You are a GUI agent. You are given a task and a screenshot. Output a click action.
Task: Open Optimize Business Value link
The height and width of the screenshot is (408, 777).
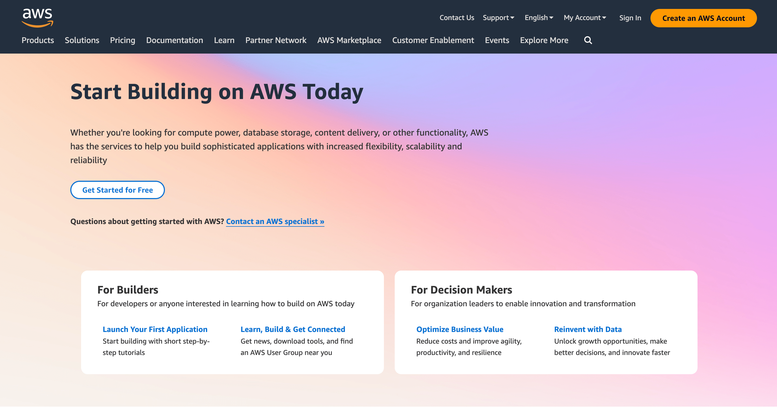coord(460,329)
